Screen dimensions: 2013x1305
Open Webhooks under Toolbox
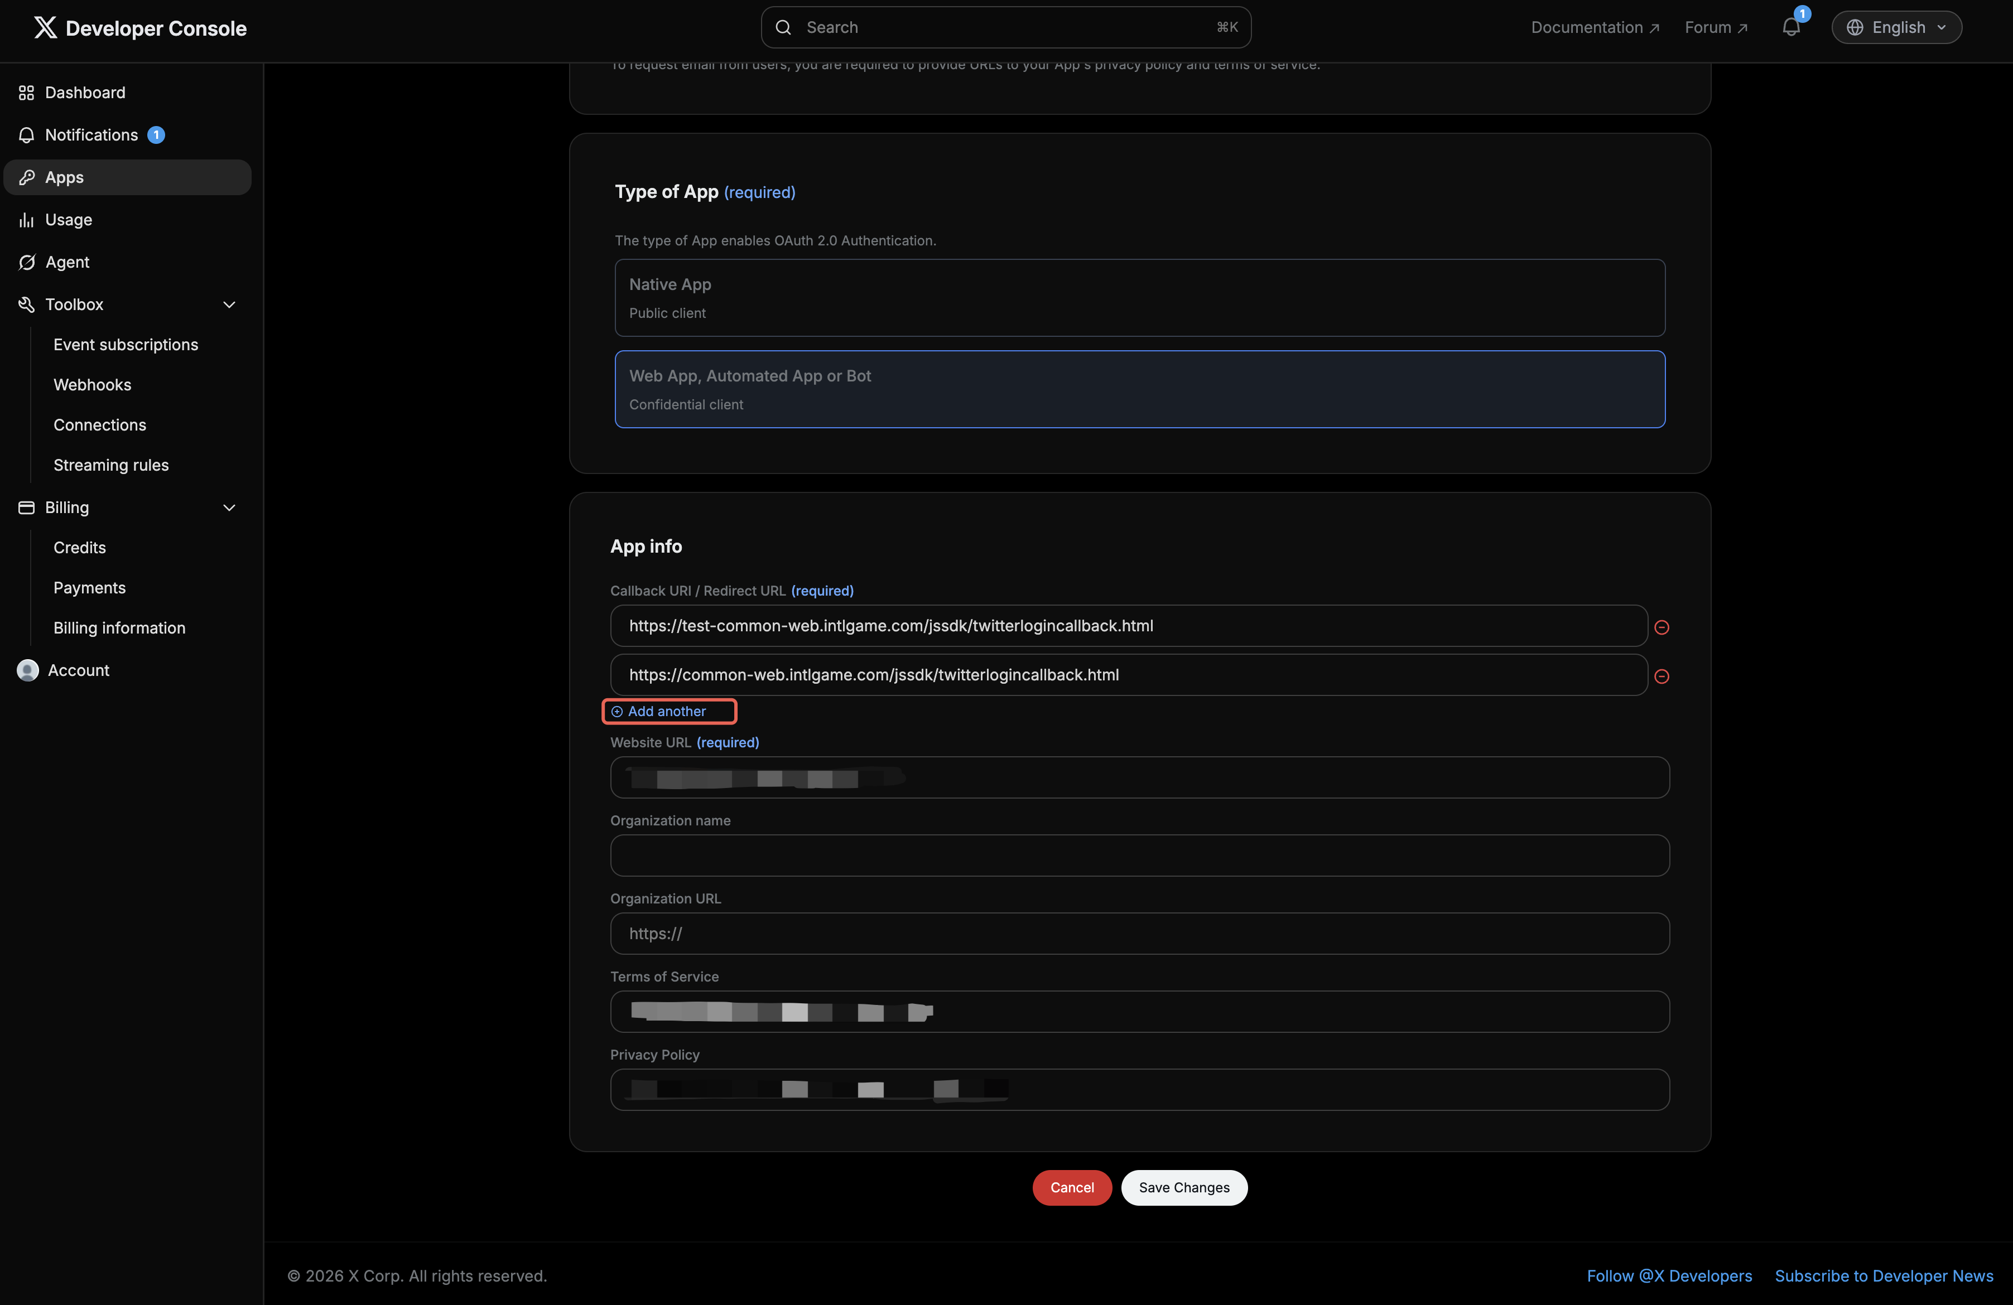tap(92, 385)
